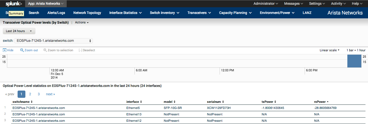The image size is (368, 124).
Task: Sort by rxPower column
Action: tap(321, 102)
